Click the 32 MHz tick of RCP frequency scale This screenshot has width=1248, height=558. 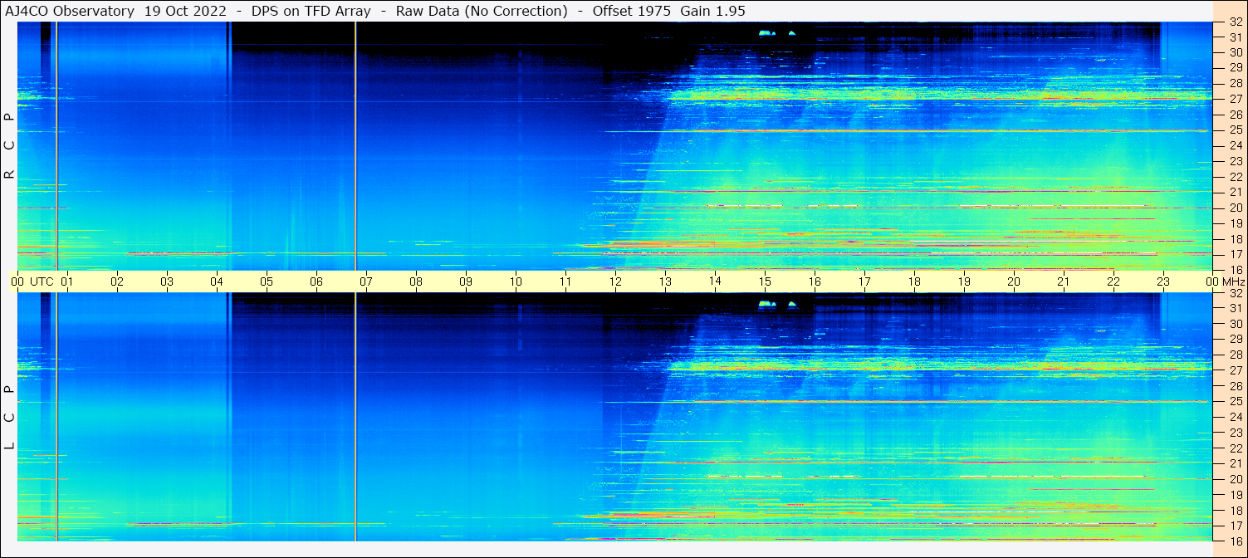[1235, 22]
